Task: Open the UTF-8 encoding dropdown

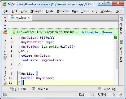Action: tap(104, 94)
